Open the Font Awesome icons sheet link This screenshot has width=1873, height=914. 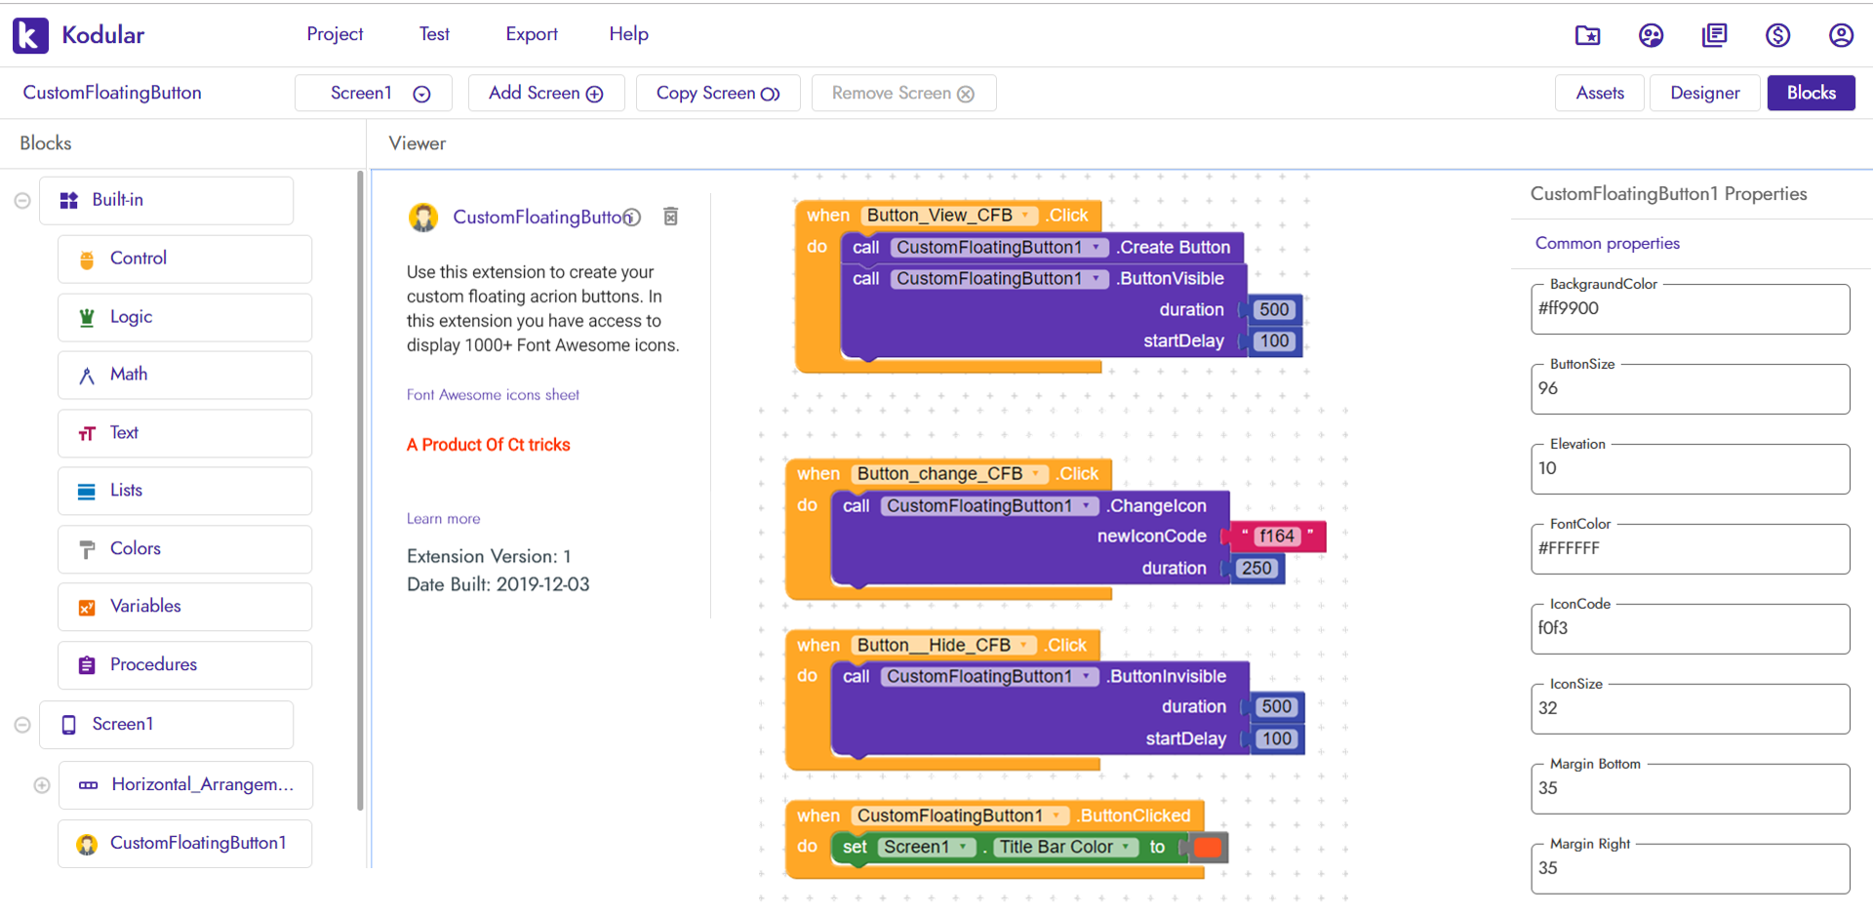(493, 395)
